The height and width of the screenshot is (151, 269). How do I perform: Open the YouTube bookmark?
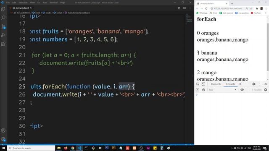click(x=256, y=13)
